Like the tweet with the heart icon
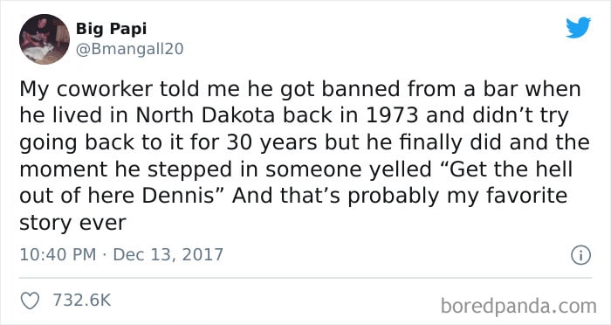This screenshot has height=325, width=611. pyautogui.click(x=30, y=301)
